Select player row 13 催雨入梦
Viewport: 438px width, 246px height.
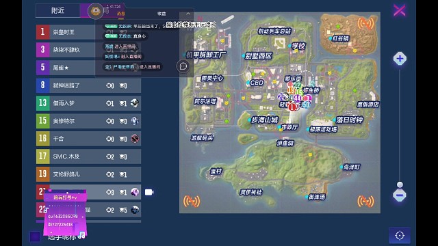[x=88, y=103]
